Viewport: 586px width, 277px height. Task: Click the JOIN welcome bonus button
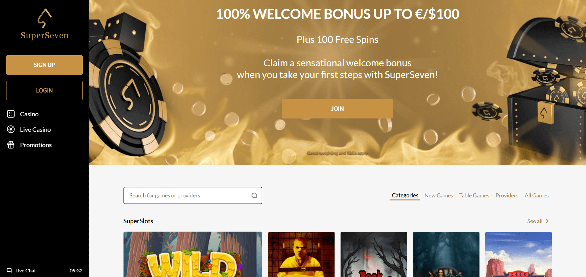(x=337, y=109)
